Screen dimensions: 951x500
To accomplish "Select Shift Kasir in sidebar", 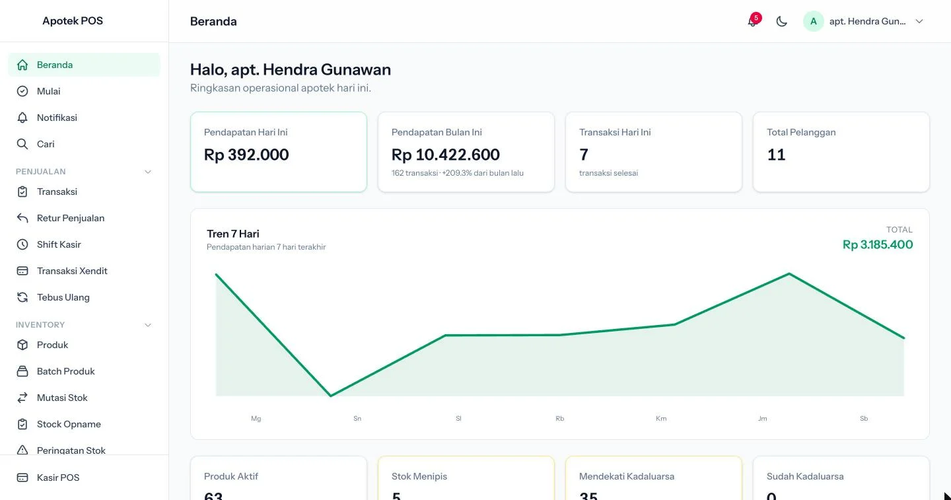I will coord(84,244).
